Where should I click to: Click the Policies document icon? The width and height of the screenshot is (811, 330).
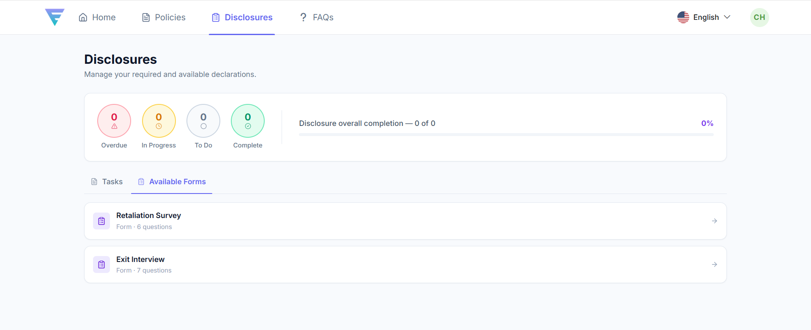(146, 17)
